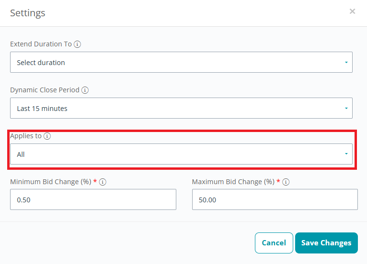Expand the Last 15 minutes dropdown
Image resolution: width=367 pixels, height=264 pixels.
click(x=181, y=108)
